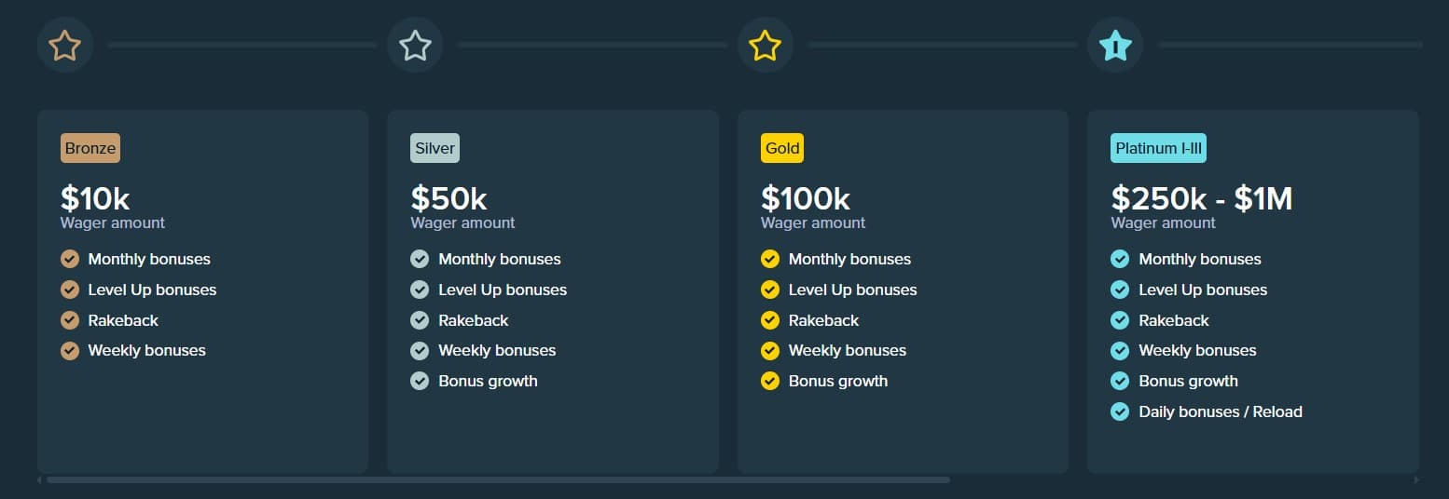Click Platinum Daily bonuses checkmark icon
Image resolution: width=1449 pixels, height=499 pixels.
tap(1120, 411)
